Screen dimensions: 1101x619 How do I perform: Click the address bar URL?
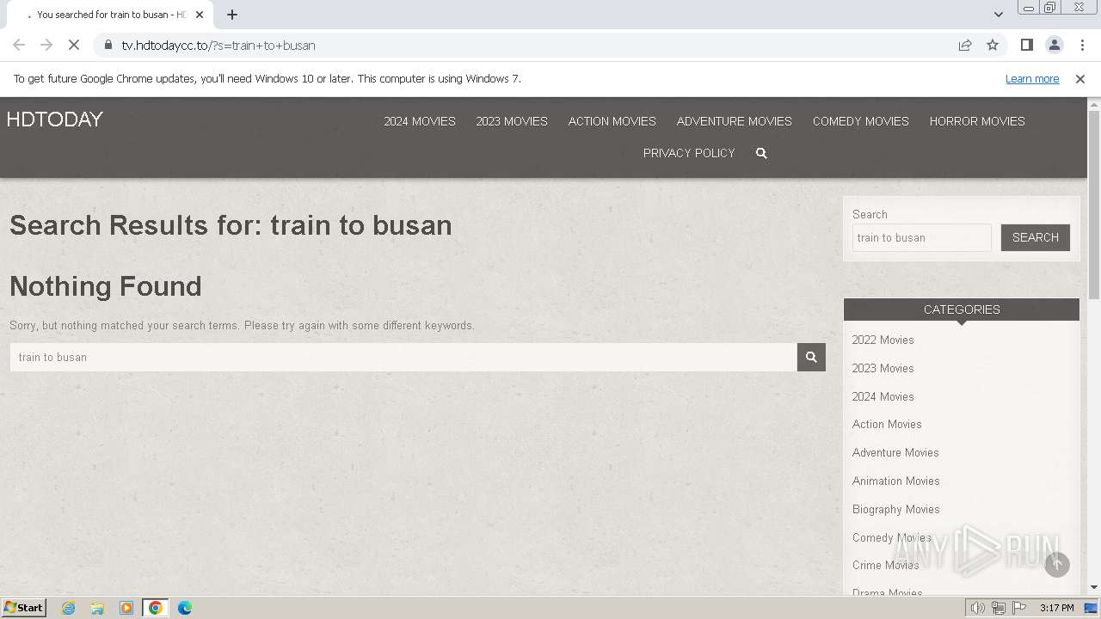[218, 45]
